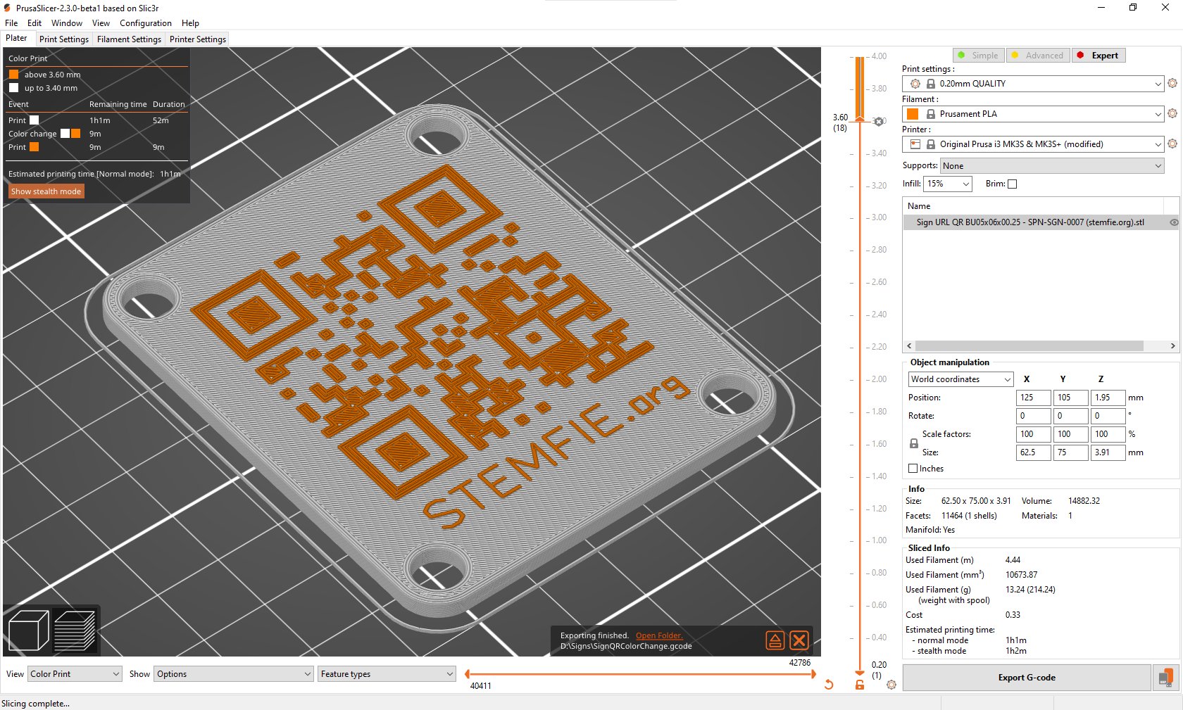Click Show stealth mode button
1183x710 pixels.
(x=46, y=191)
